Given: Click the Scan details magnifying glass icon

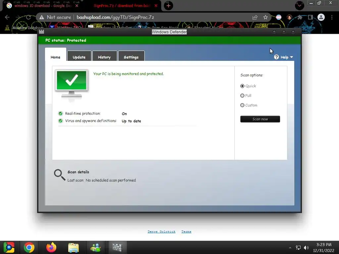Looking at the screenshot, I should tap(60, 175).
